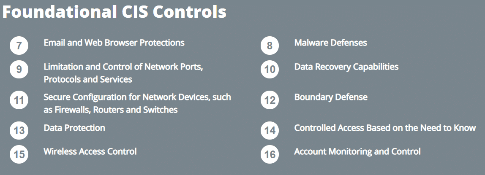Click the Boundary Defense control
Screen dimensions: 485x175
click(331, 97)
